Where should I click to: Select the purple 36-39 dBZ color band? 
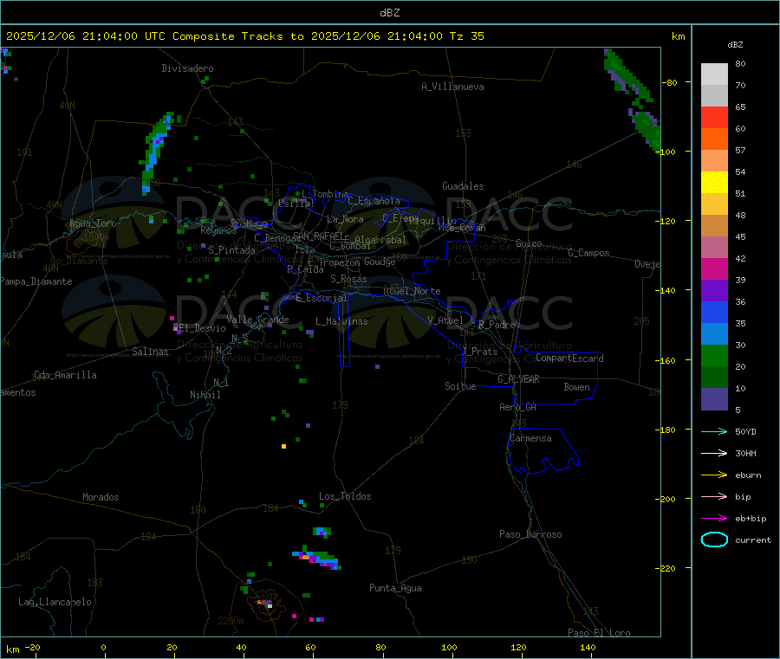714,291
